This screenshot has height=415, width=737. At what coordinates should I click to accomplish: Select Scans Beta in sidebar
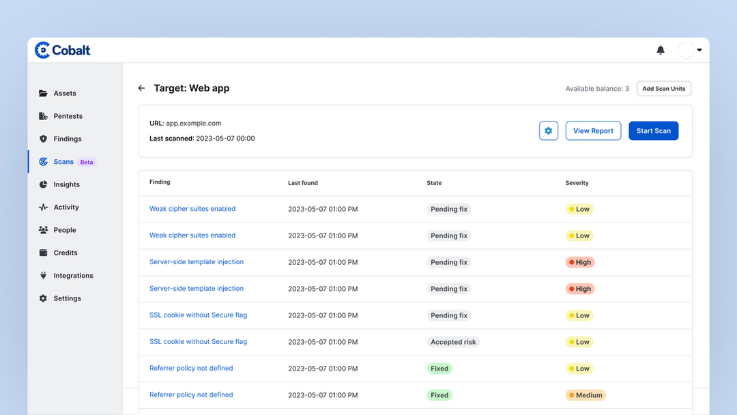coord(64,162)
